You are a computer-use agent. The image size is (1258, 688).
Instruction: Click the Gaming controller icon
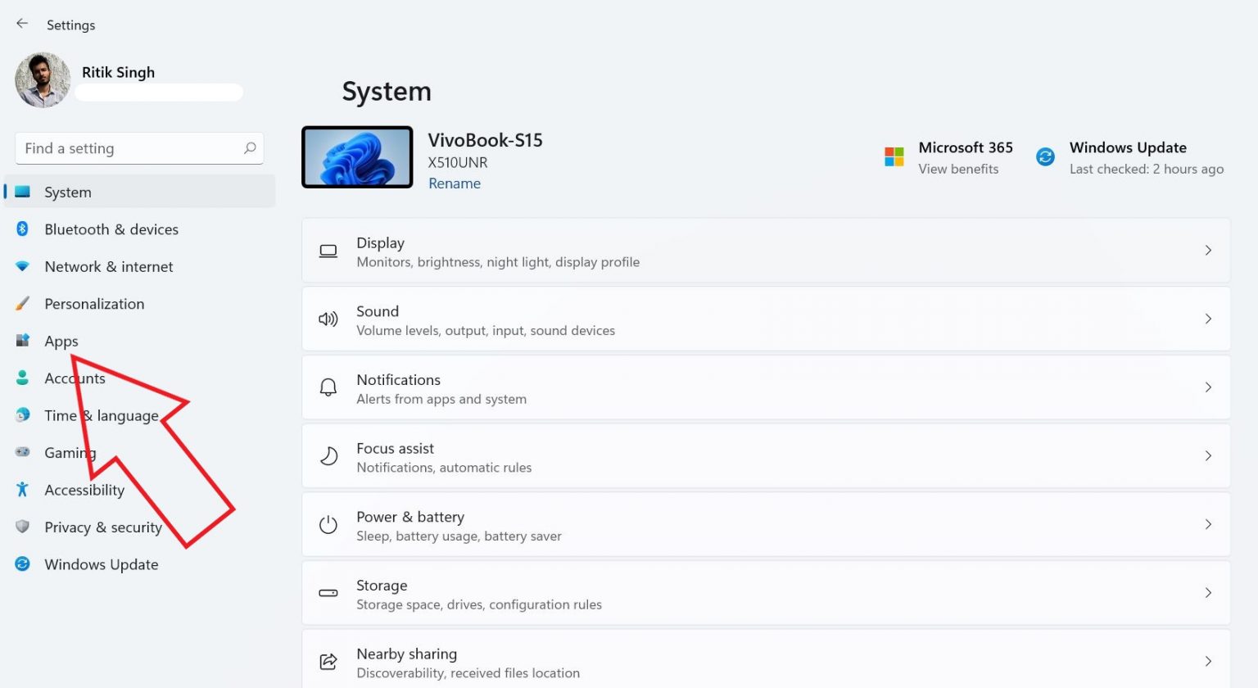23,452
